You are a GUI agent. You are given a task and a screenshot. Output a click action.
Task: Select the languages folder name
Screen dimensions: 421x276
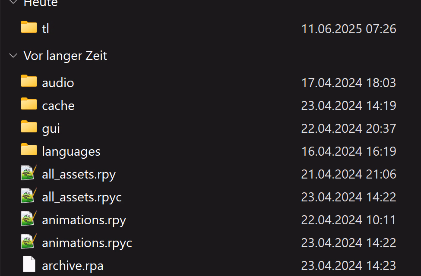click(x=71, y=151)
